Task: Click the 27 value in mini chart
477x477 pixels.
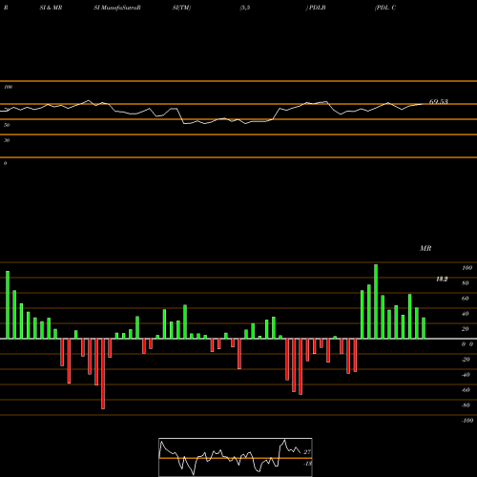Action: pyautogui.click(x=307, y=452)
